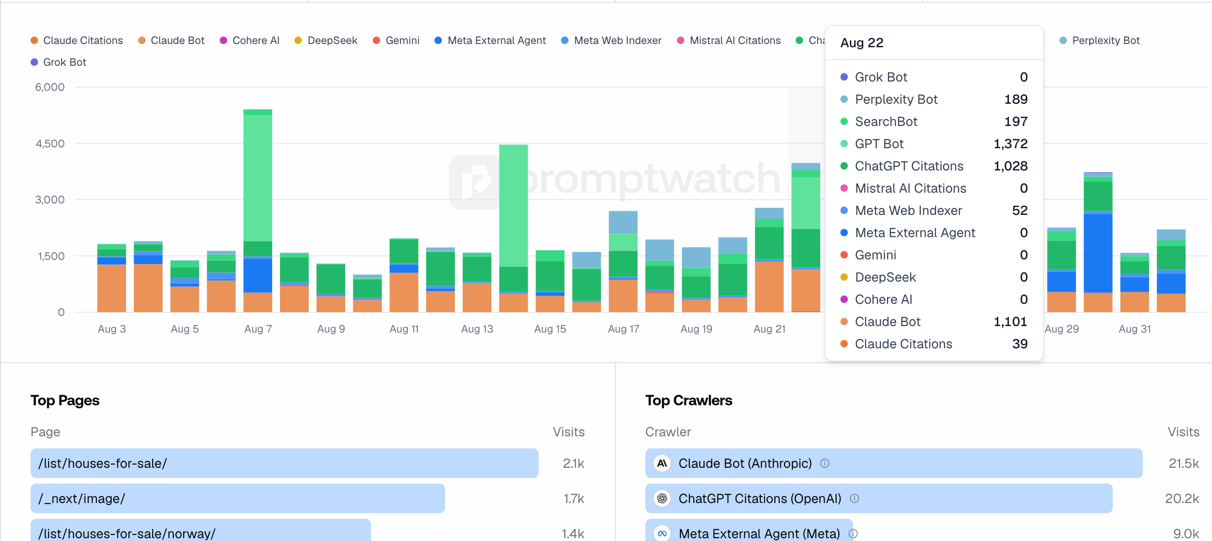Click the Aug 31 axis label

pos(1135,329)
